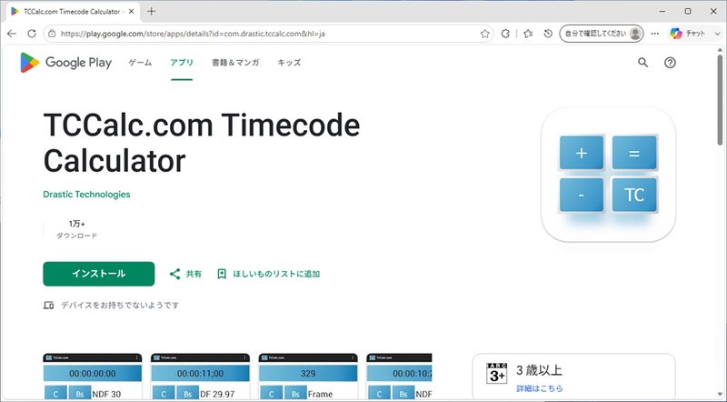
Task: Click 詳細はこちら rating details link
Action: click(540, 388)
